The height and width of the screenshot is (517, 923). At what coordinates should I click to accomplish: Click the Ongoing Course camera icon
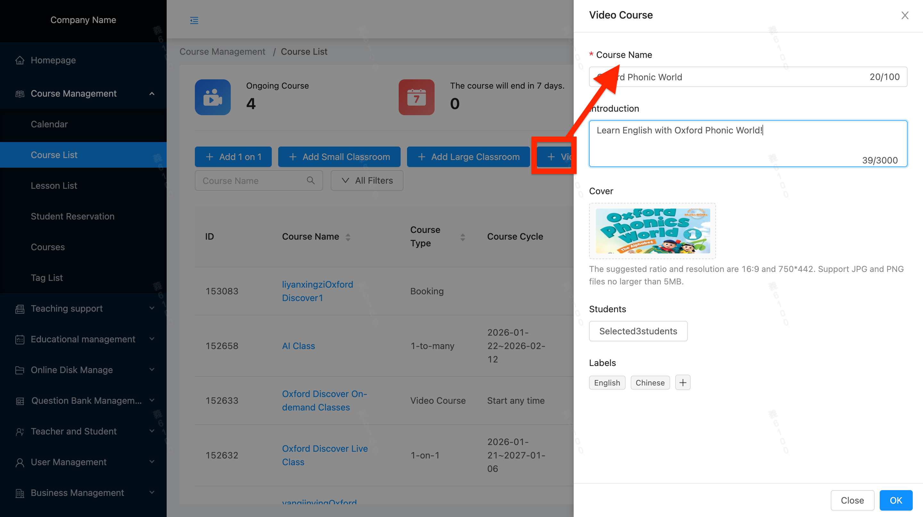point(212,97)
